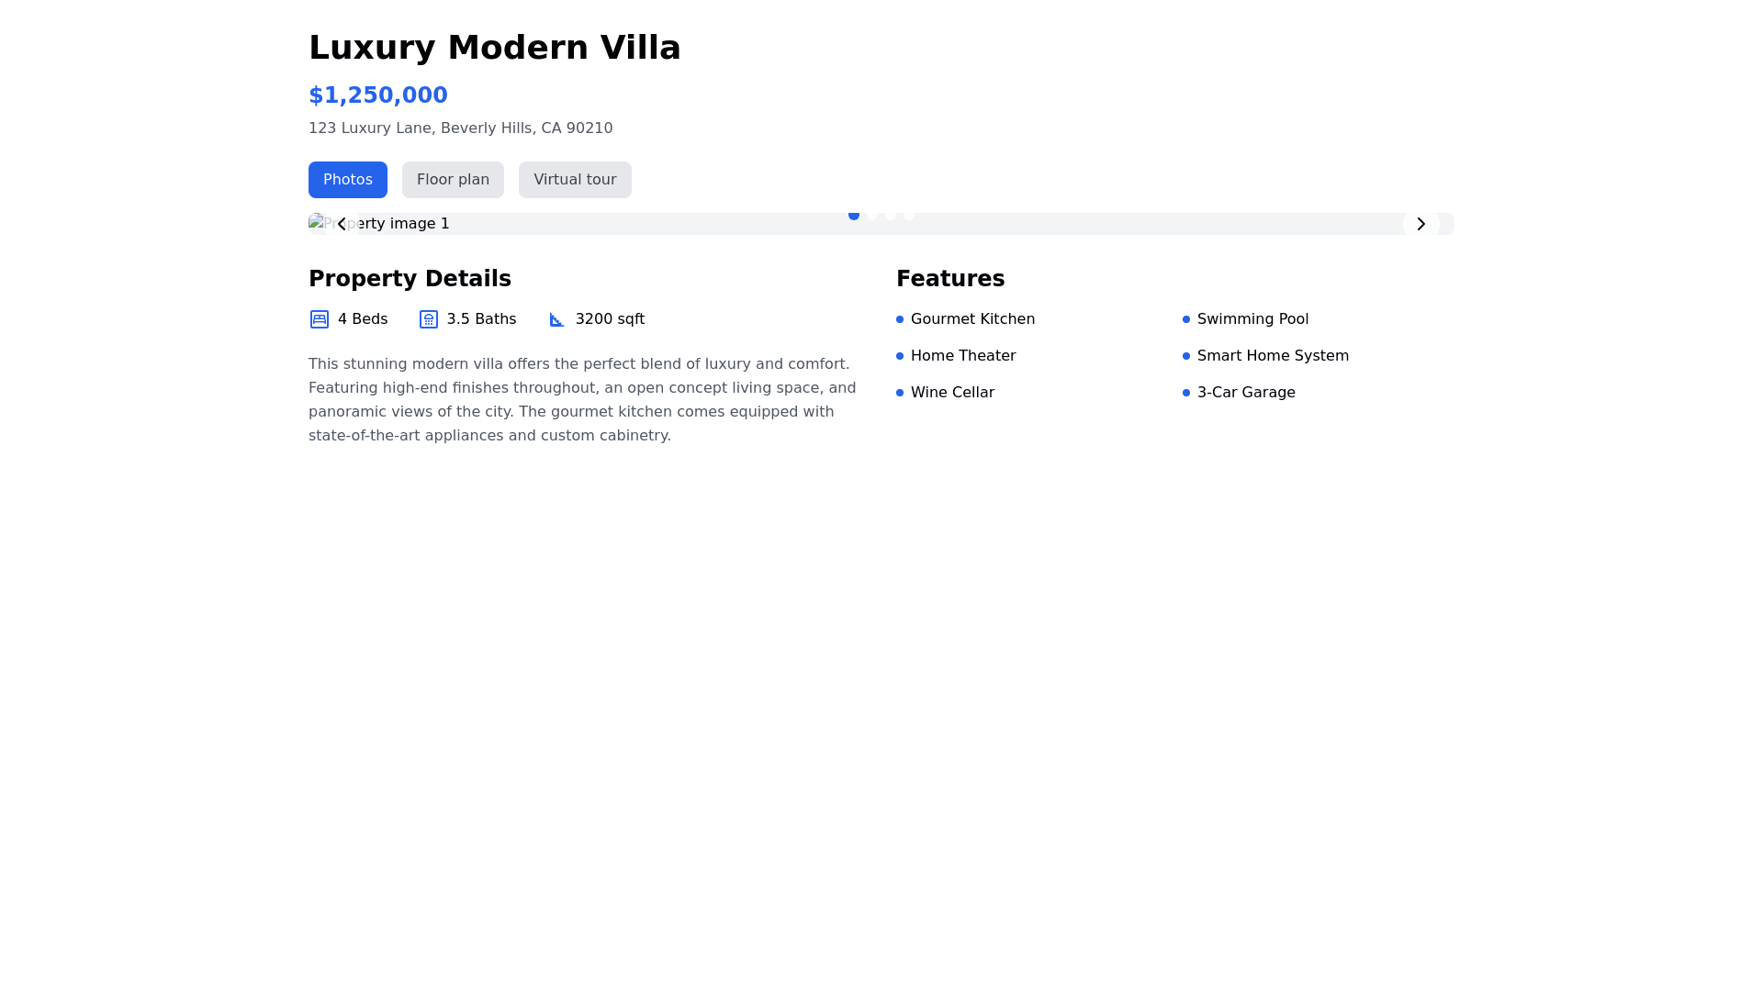Open the Virtual tour tab
Viewport: 1763px width, 991px height.
(575, 180)
